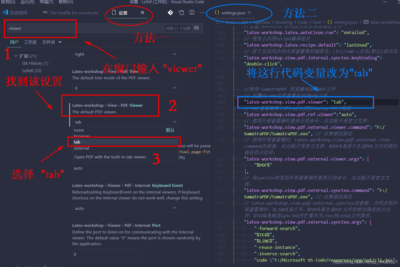Minimize the VS Code window
The width and height of the screenshot is (400, 267).
385,2
